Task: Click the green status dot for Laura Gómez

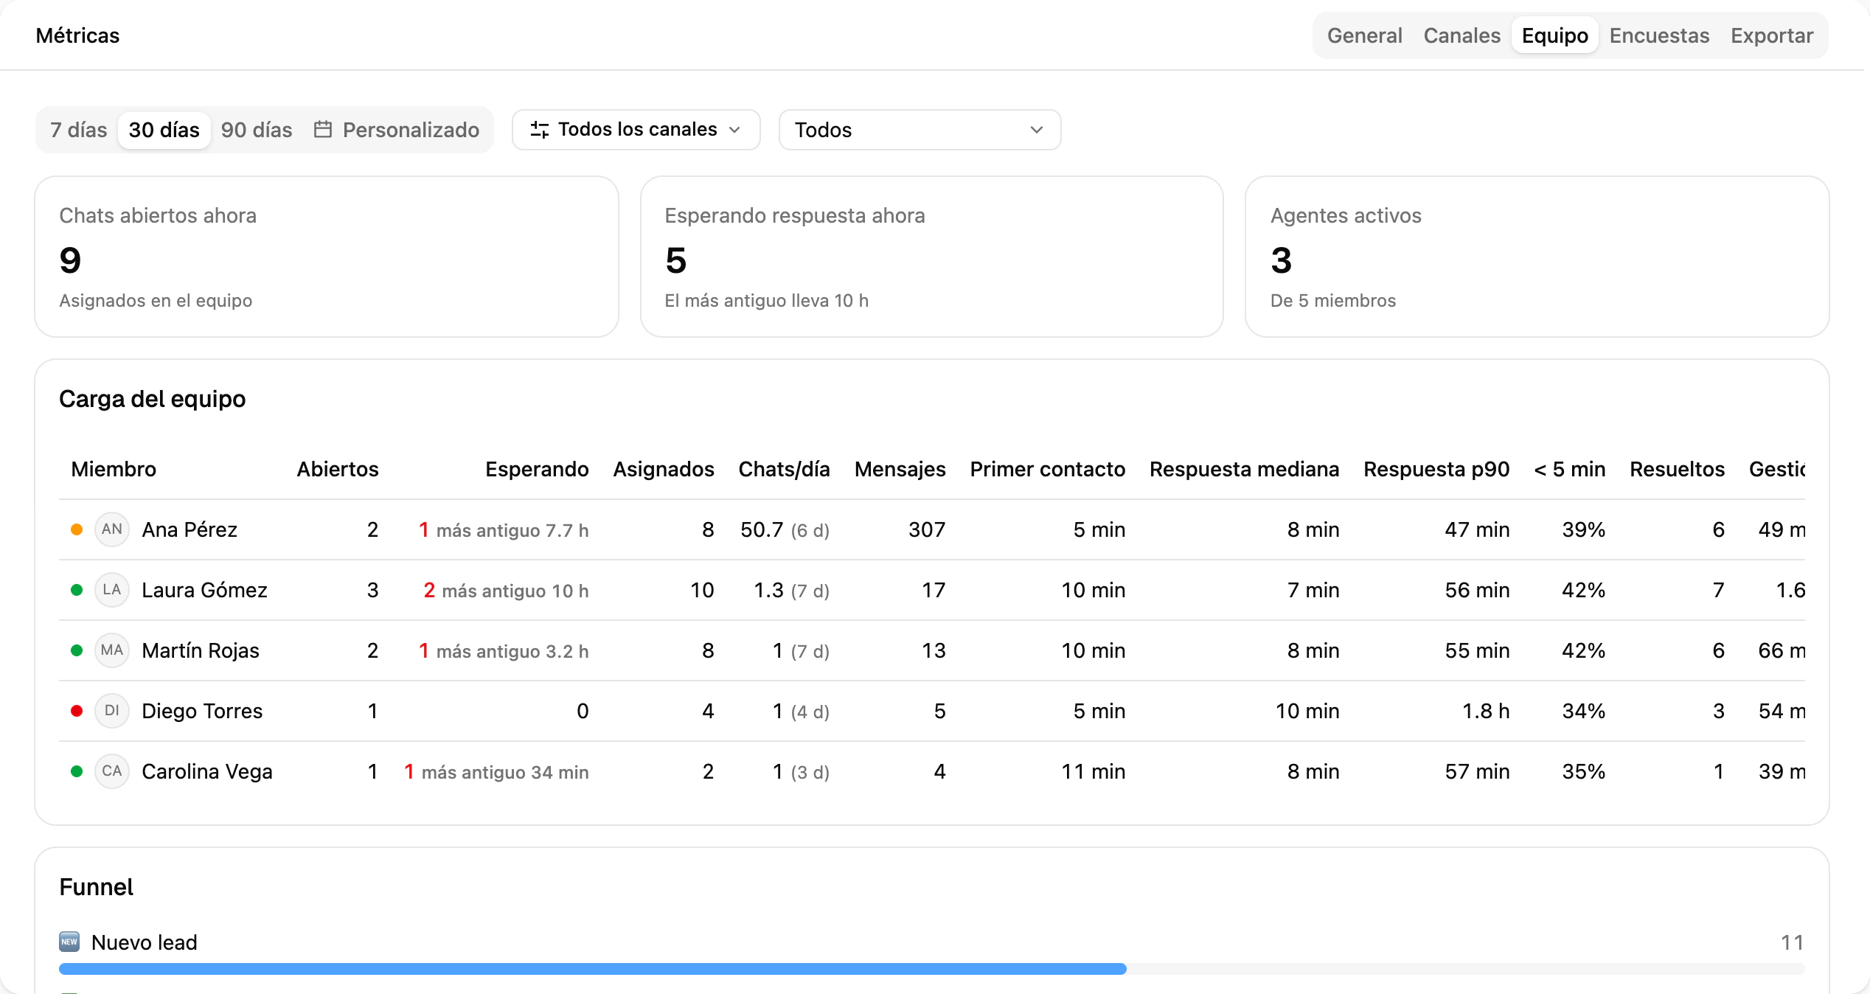Action: (77, 590)
